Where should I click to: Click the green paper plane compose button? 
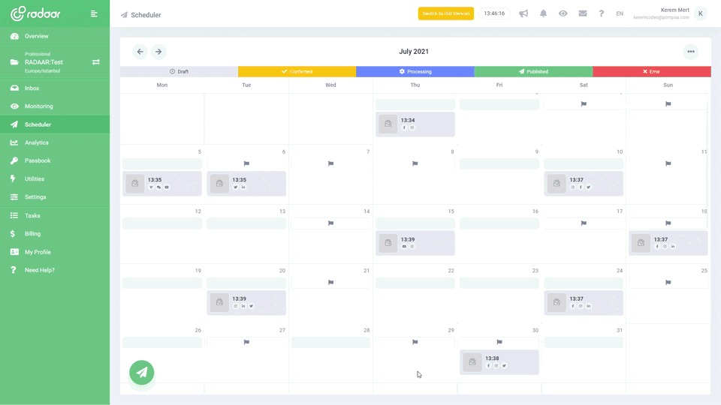click(x=141, y=372)
